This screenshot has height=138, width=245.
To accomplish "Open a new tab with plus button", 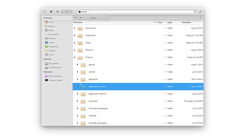I will pyautogui.click(x=75, y=18).
